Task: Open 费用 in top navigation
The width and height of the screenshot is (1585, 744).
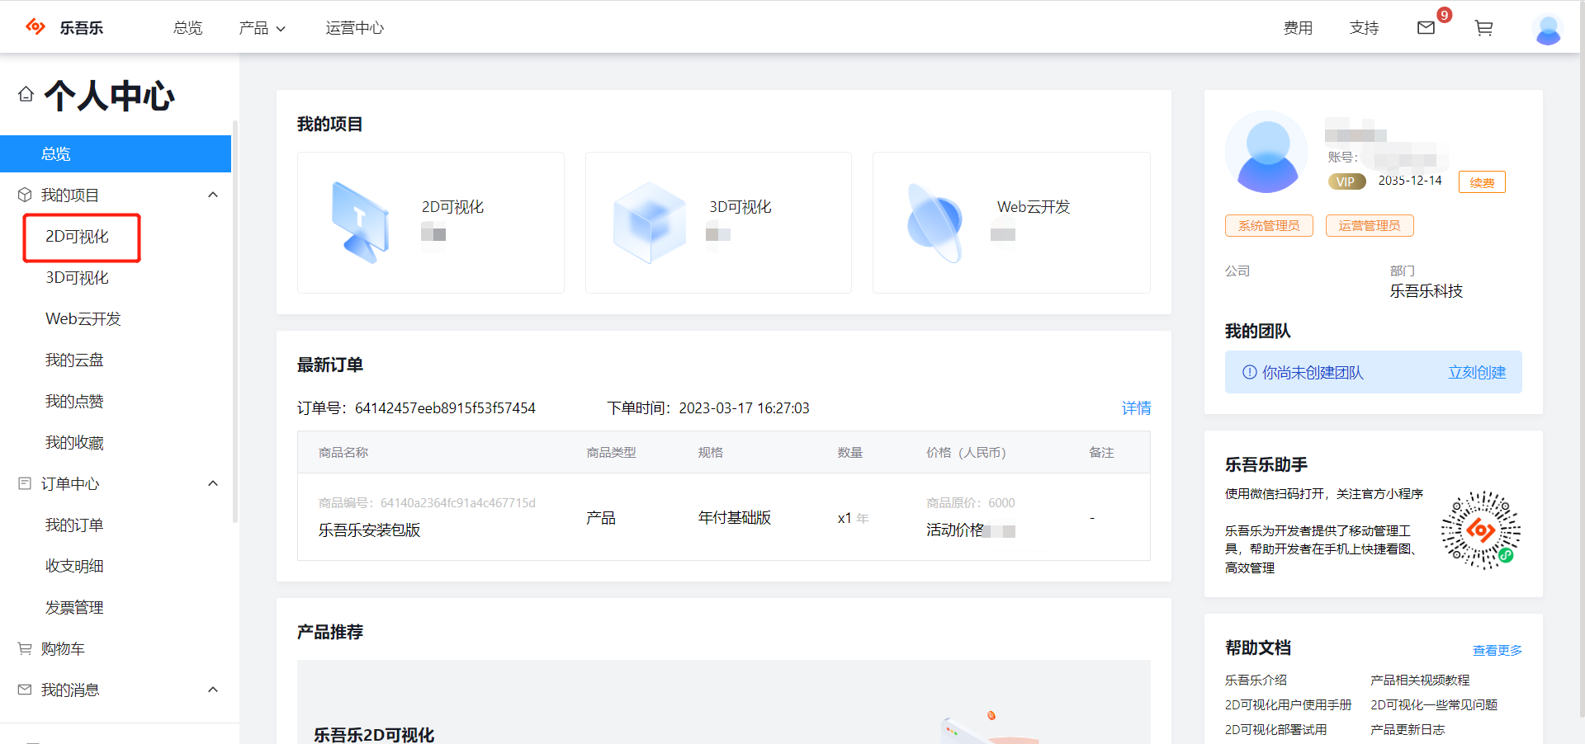Action: tap(1298, 28)
